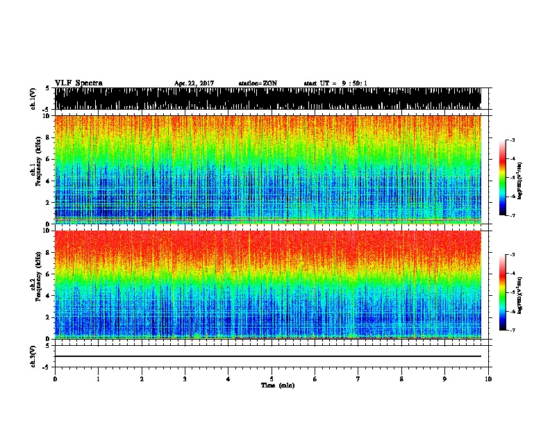Click time axis tick label "3"
This screenshot has height=425, width=550.
[185, 379]
